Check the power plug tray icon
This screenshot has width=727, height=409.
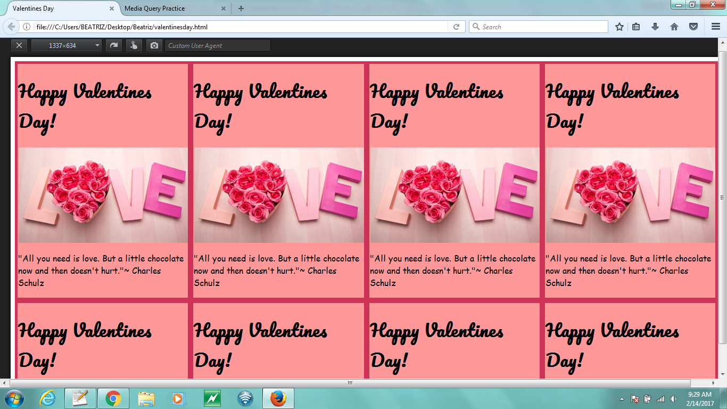648,399
